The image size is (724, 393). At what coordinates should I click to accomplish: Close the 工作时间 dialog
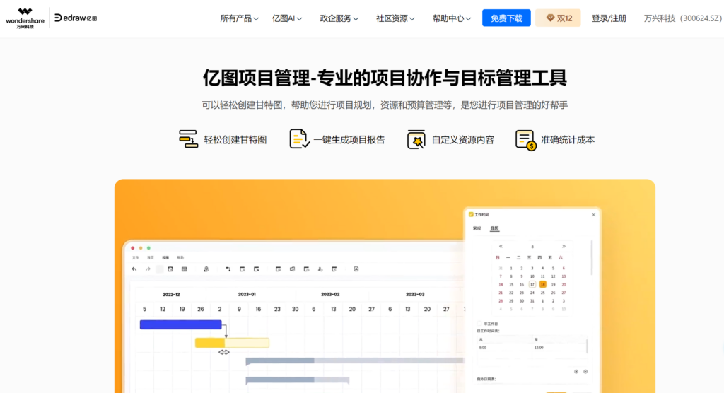[593, 215]
